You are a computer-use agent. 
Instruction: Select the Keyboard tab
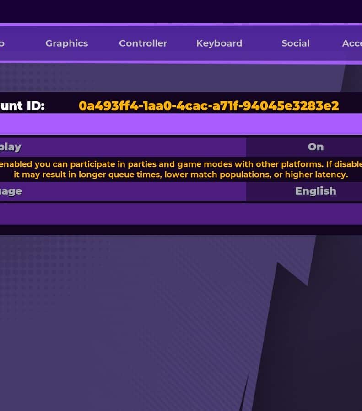pyautogui.click(x=219, y=43)
